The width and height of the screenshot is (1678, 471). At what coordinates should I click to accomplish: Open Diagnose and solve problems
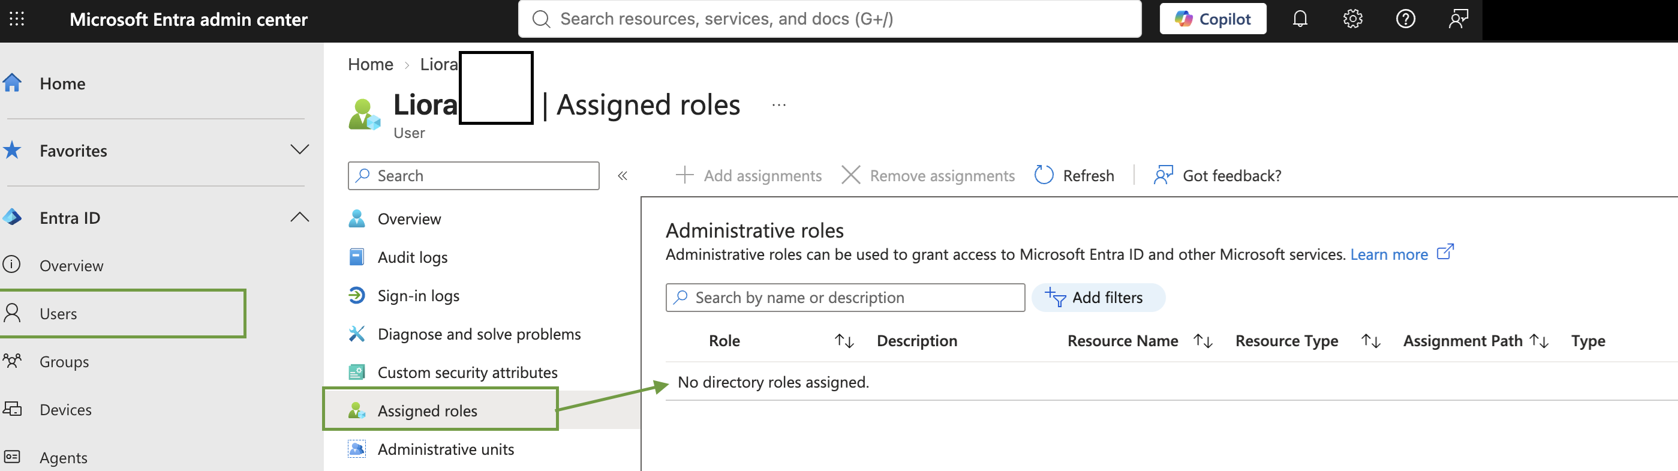click(x=479, y=334)
